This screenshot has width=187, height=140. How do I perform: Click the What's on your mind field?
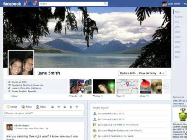tap(44, 113)
